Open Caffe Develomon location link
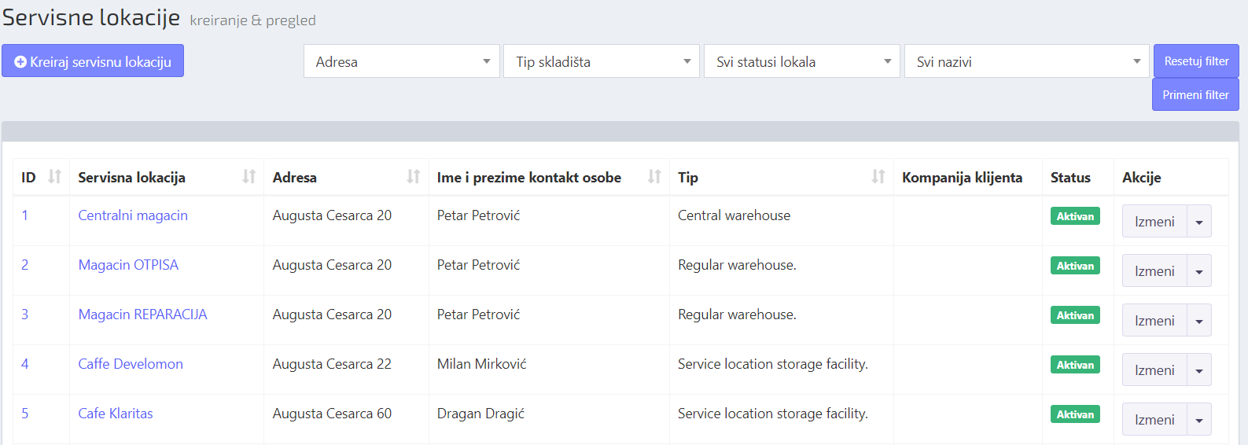Image resolution: width=1248 pixels, height=445 pixels. (x=131, y=364)
